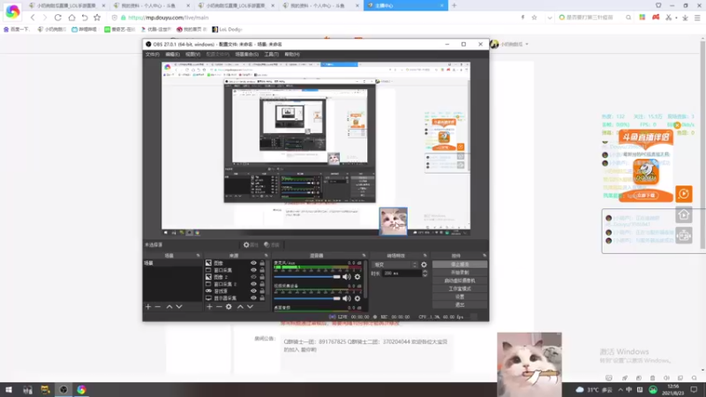Click 工作室模式 button

(460, 289)
